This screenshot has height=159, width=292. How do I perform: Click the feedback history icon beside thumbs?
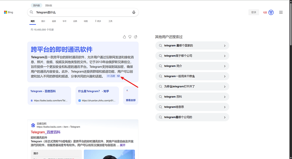tap(135, 37)
